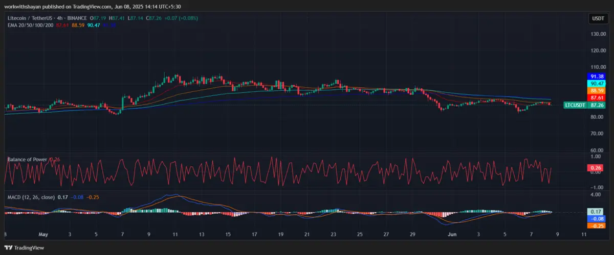This screenshot has height=255, width=614.
Task: Click the 13 date on time axis
Action: (202, 235)
